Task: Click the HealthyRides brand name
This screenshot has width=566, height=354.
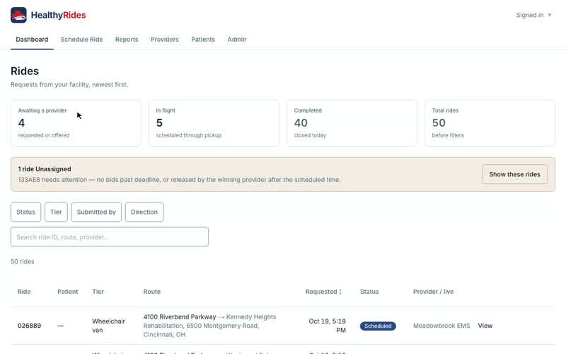Action: pos(58,15)
